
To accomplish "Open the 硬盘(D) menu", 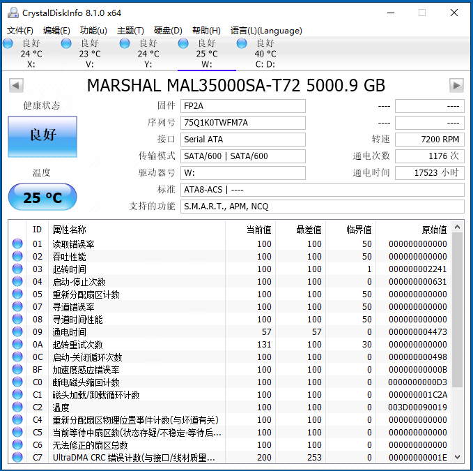I will 168,31.
